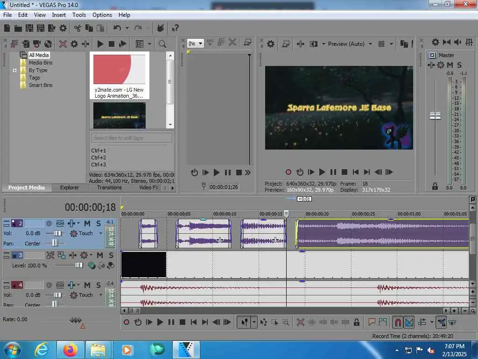Click Insert Region icon in timeline toolbar
The image size is (478, 359).
coord(383,322)
